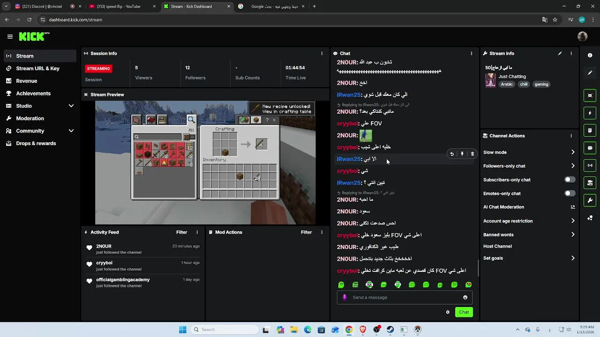Click the gaming tag in Stream info
The height and width of the screenshot is (337, 600).
(541, 84)
